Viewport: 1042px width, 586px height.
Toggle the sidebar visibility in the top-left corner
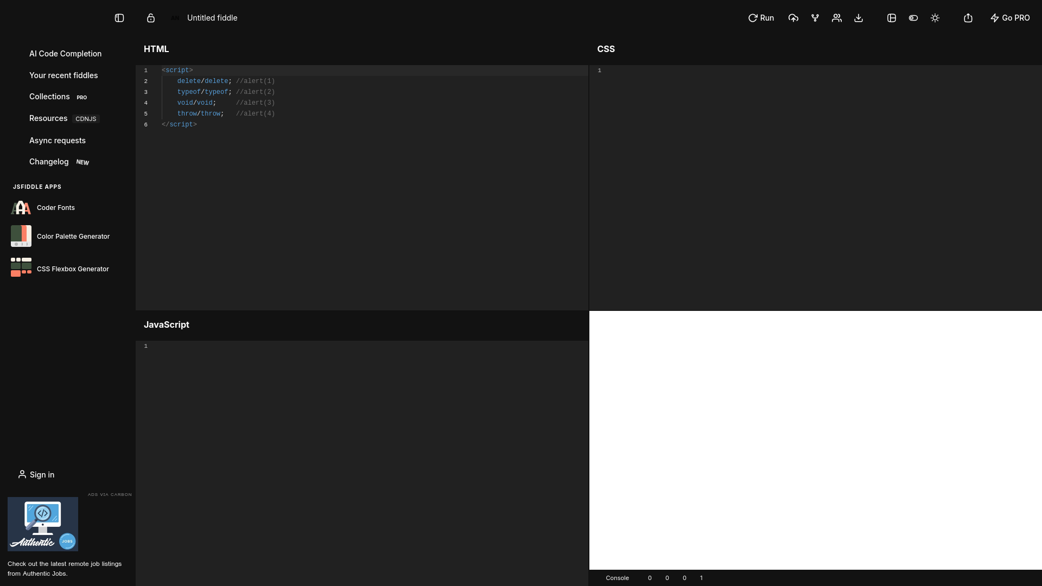pos(119,18)
